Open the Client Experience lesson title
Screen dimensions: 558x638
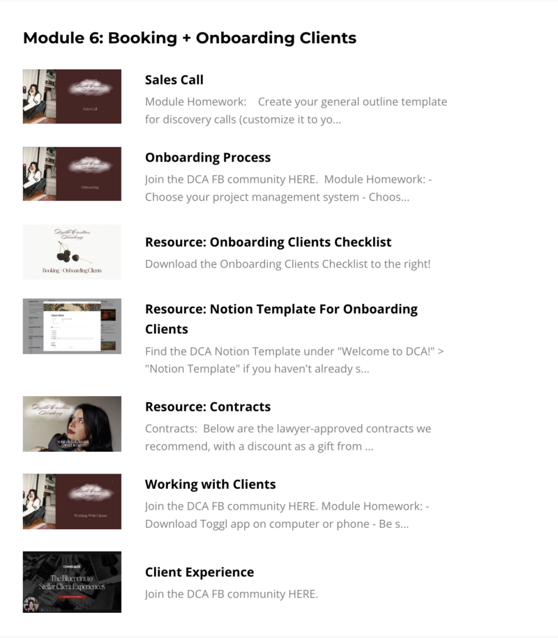pyautogui.click(x=199, y=572)
